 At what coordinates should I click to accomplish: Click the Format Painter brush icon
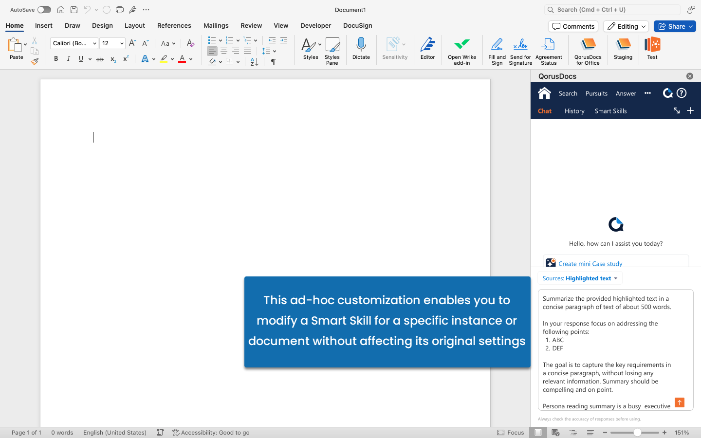(x=35, y=62)
